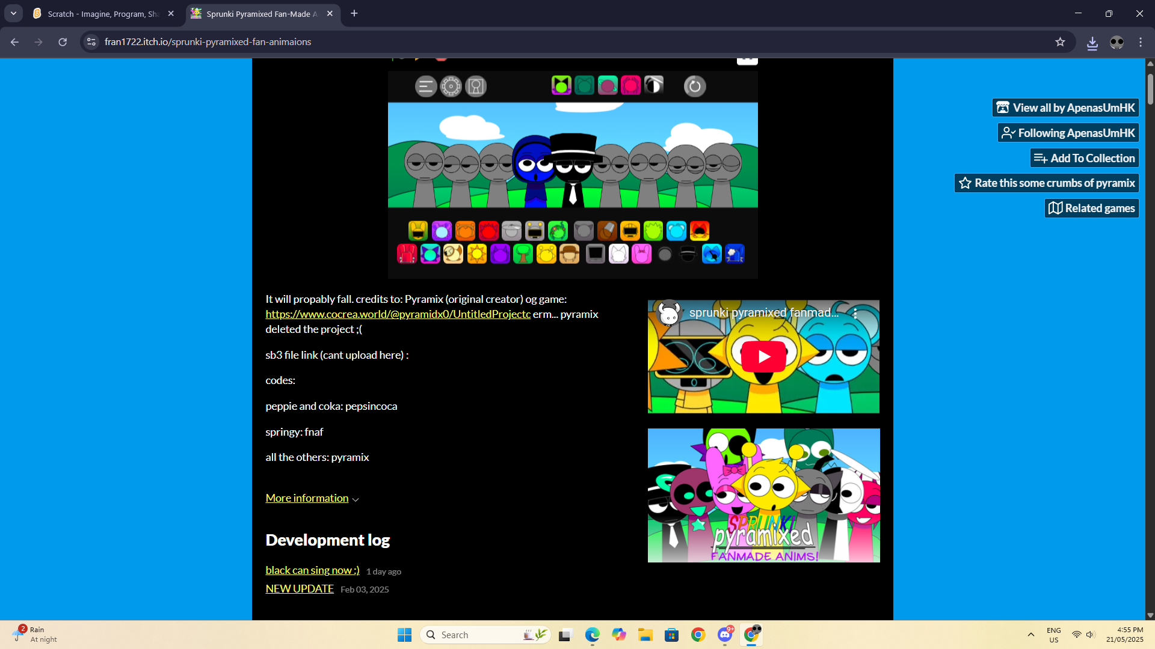1155x649 pixels.
Task: Go back to the previous page
Action: (14, 42)
